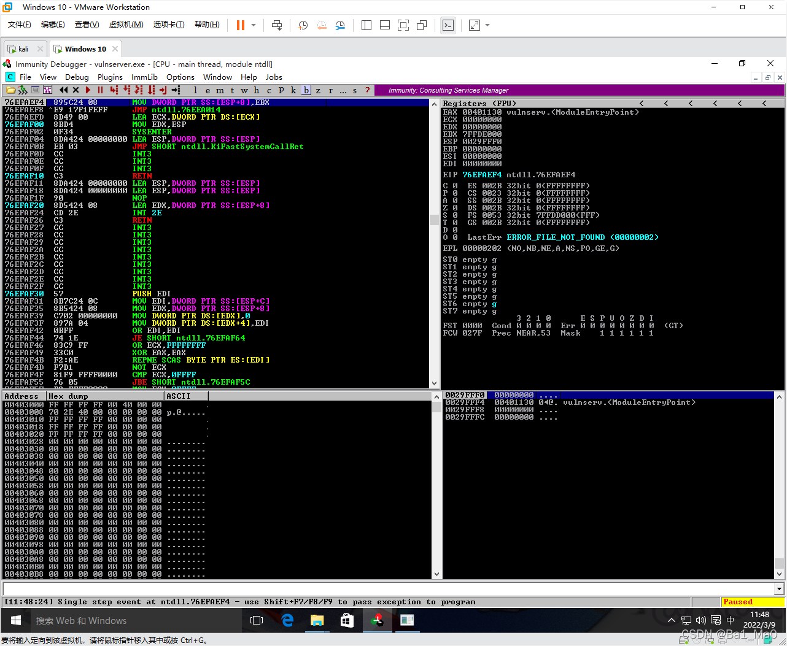Click the Step over icon
Viewport: 787px width, 646px height.
(126, 90)
